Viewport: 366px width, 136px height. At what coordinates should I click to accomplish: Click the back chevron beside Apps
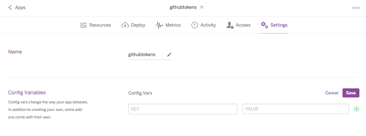[x=10, y=8]
